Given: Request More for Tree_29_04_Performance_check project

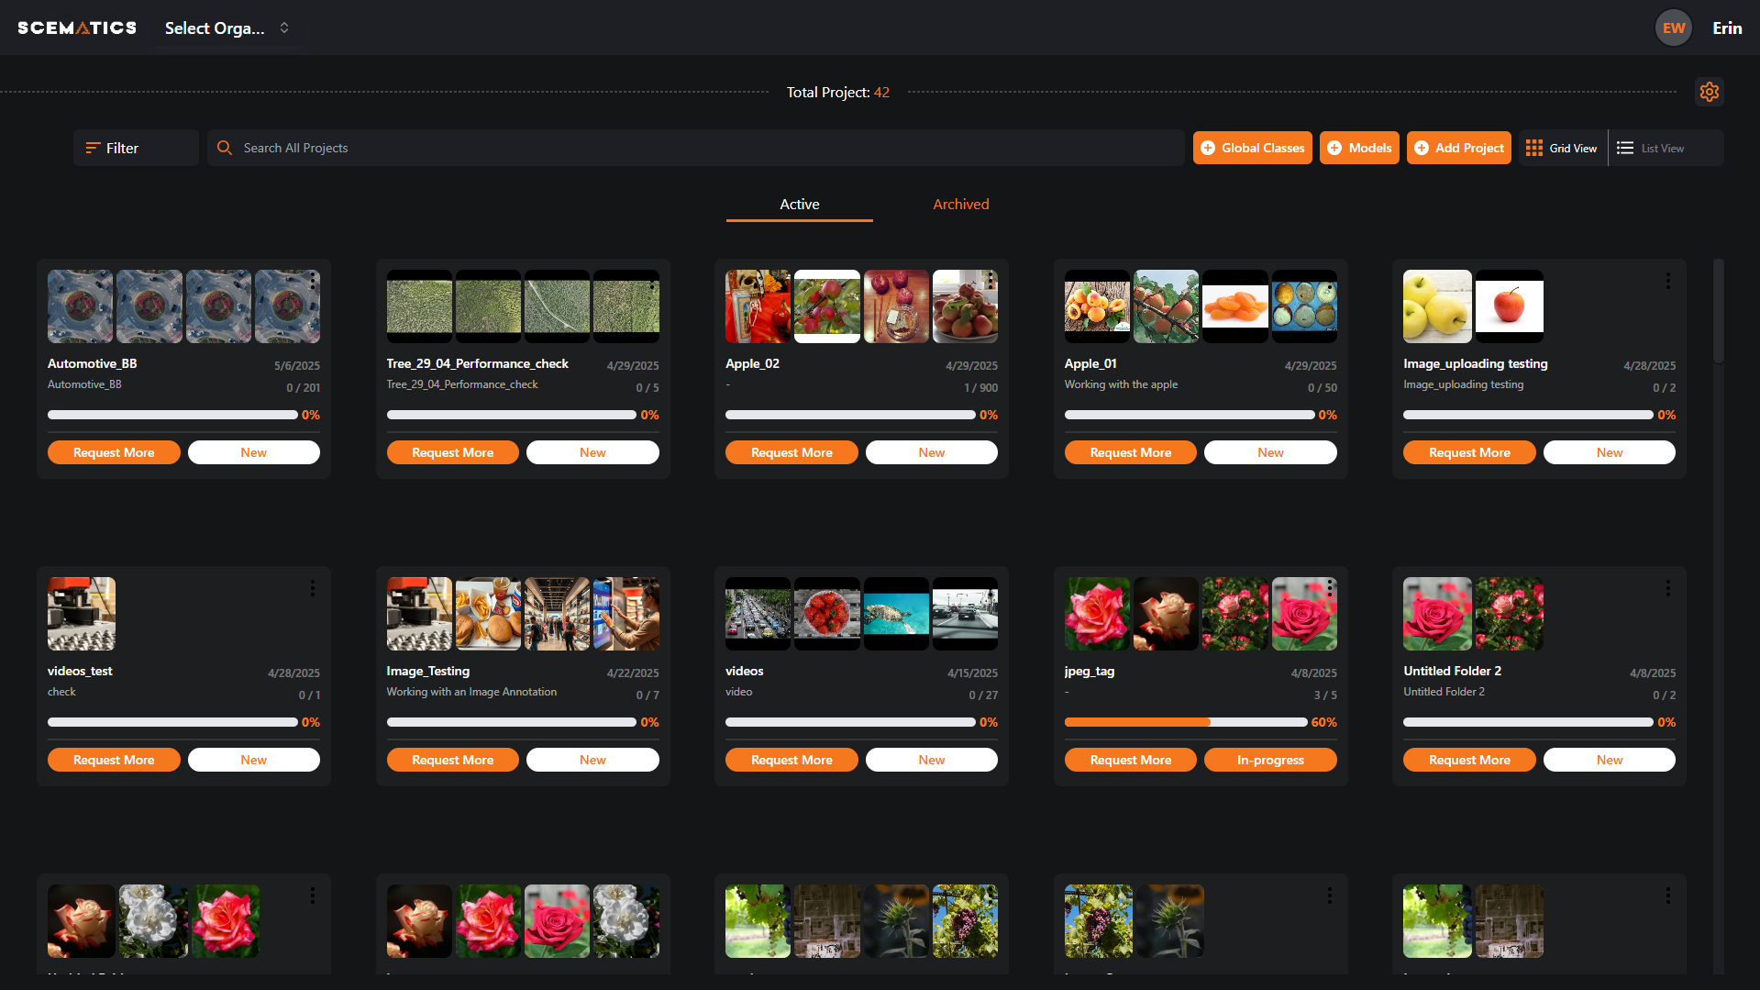Looking at the screenshot, I should pos(453,452).
